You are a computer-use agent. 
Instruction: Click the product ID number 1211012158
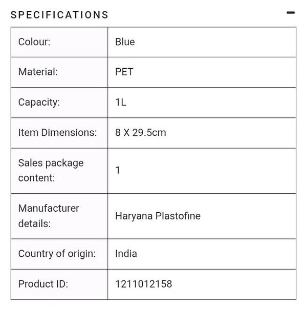[x=144, y=284]
